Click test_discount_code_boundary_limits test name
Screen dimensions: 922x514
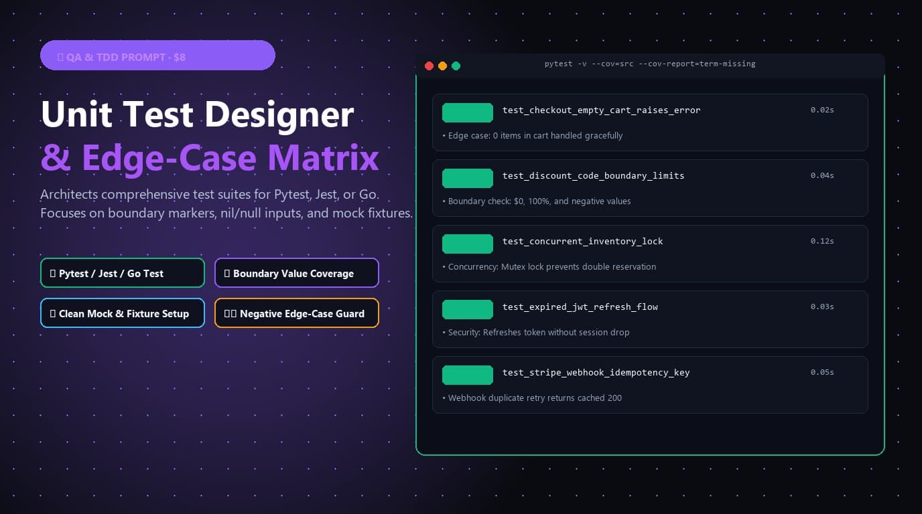point(594,175)
